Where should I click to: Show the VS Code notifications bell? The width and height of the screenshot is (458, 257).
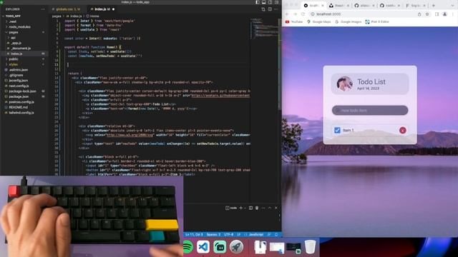(276, 235)
